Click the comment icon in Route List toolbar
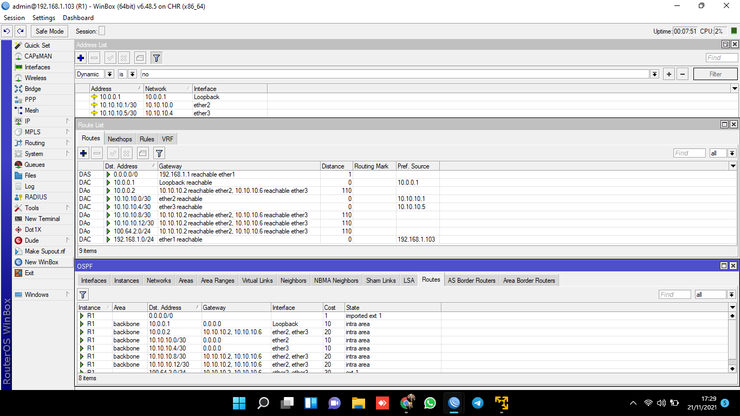This screenshot has height=416, width=740. tap(142, 153)
